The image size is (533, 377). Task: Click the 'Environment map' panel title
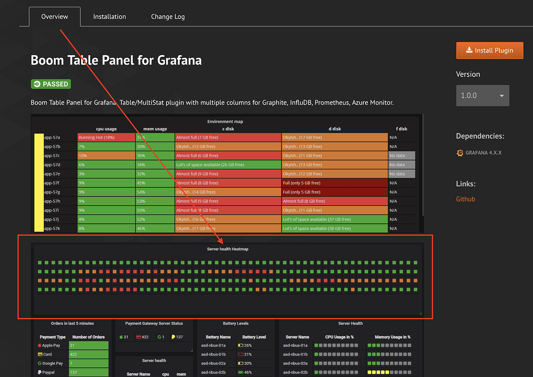[x=225, y=121]
